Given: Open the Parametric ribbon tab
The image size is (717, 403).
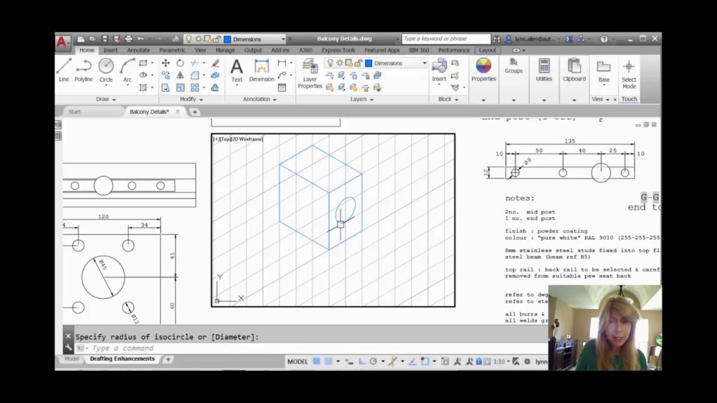Looking at the screenshot, I should click(172, 50).
